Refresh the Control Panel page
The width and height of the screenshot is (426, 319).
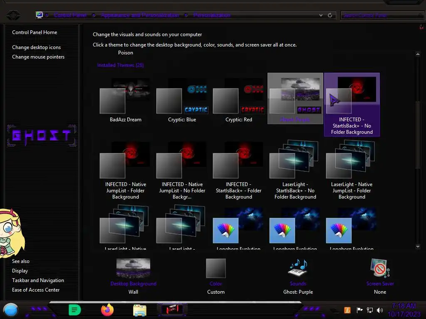[330, 15]
